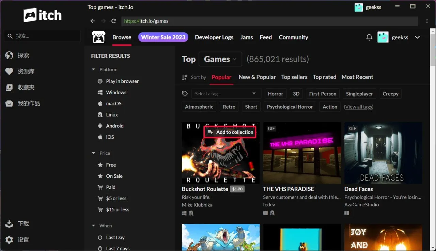436x251 pixels.
Task: Click the geekss avatar in the title bar
Action: click(x=359, y=7)
